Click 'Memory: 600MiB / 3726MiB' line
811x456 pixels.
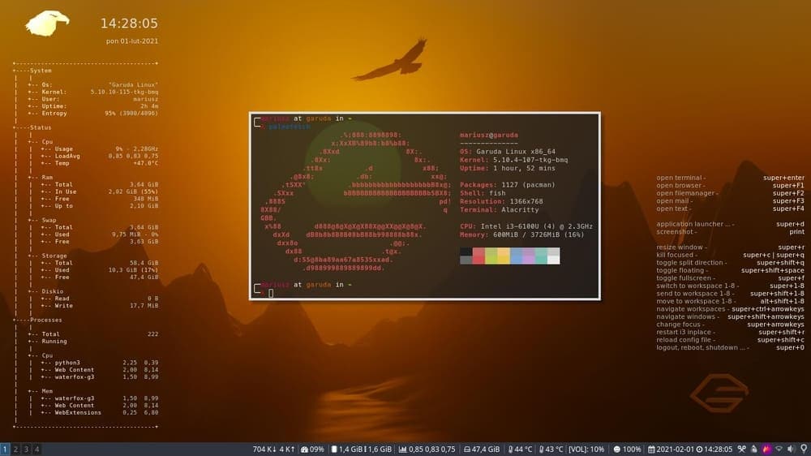521,234
